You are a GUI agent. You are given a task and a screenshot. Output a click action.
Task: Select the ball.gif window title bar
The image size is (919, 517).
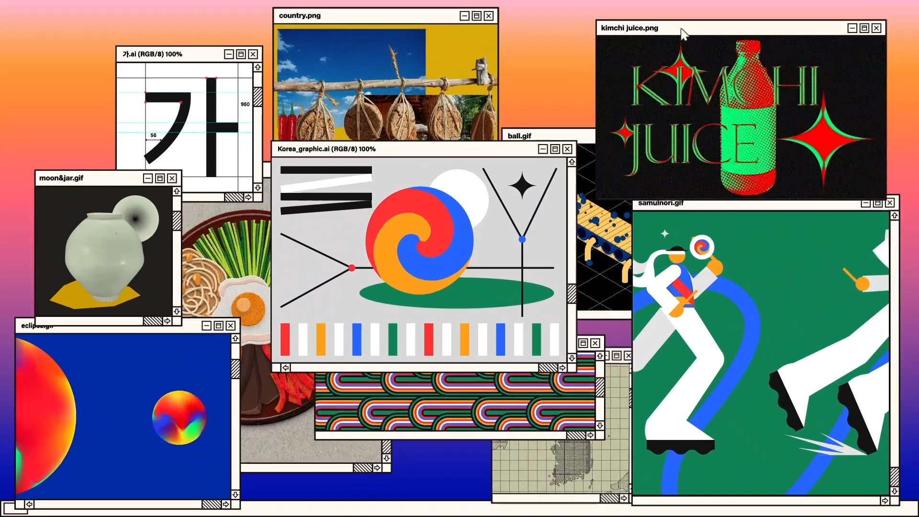546,136
